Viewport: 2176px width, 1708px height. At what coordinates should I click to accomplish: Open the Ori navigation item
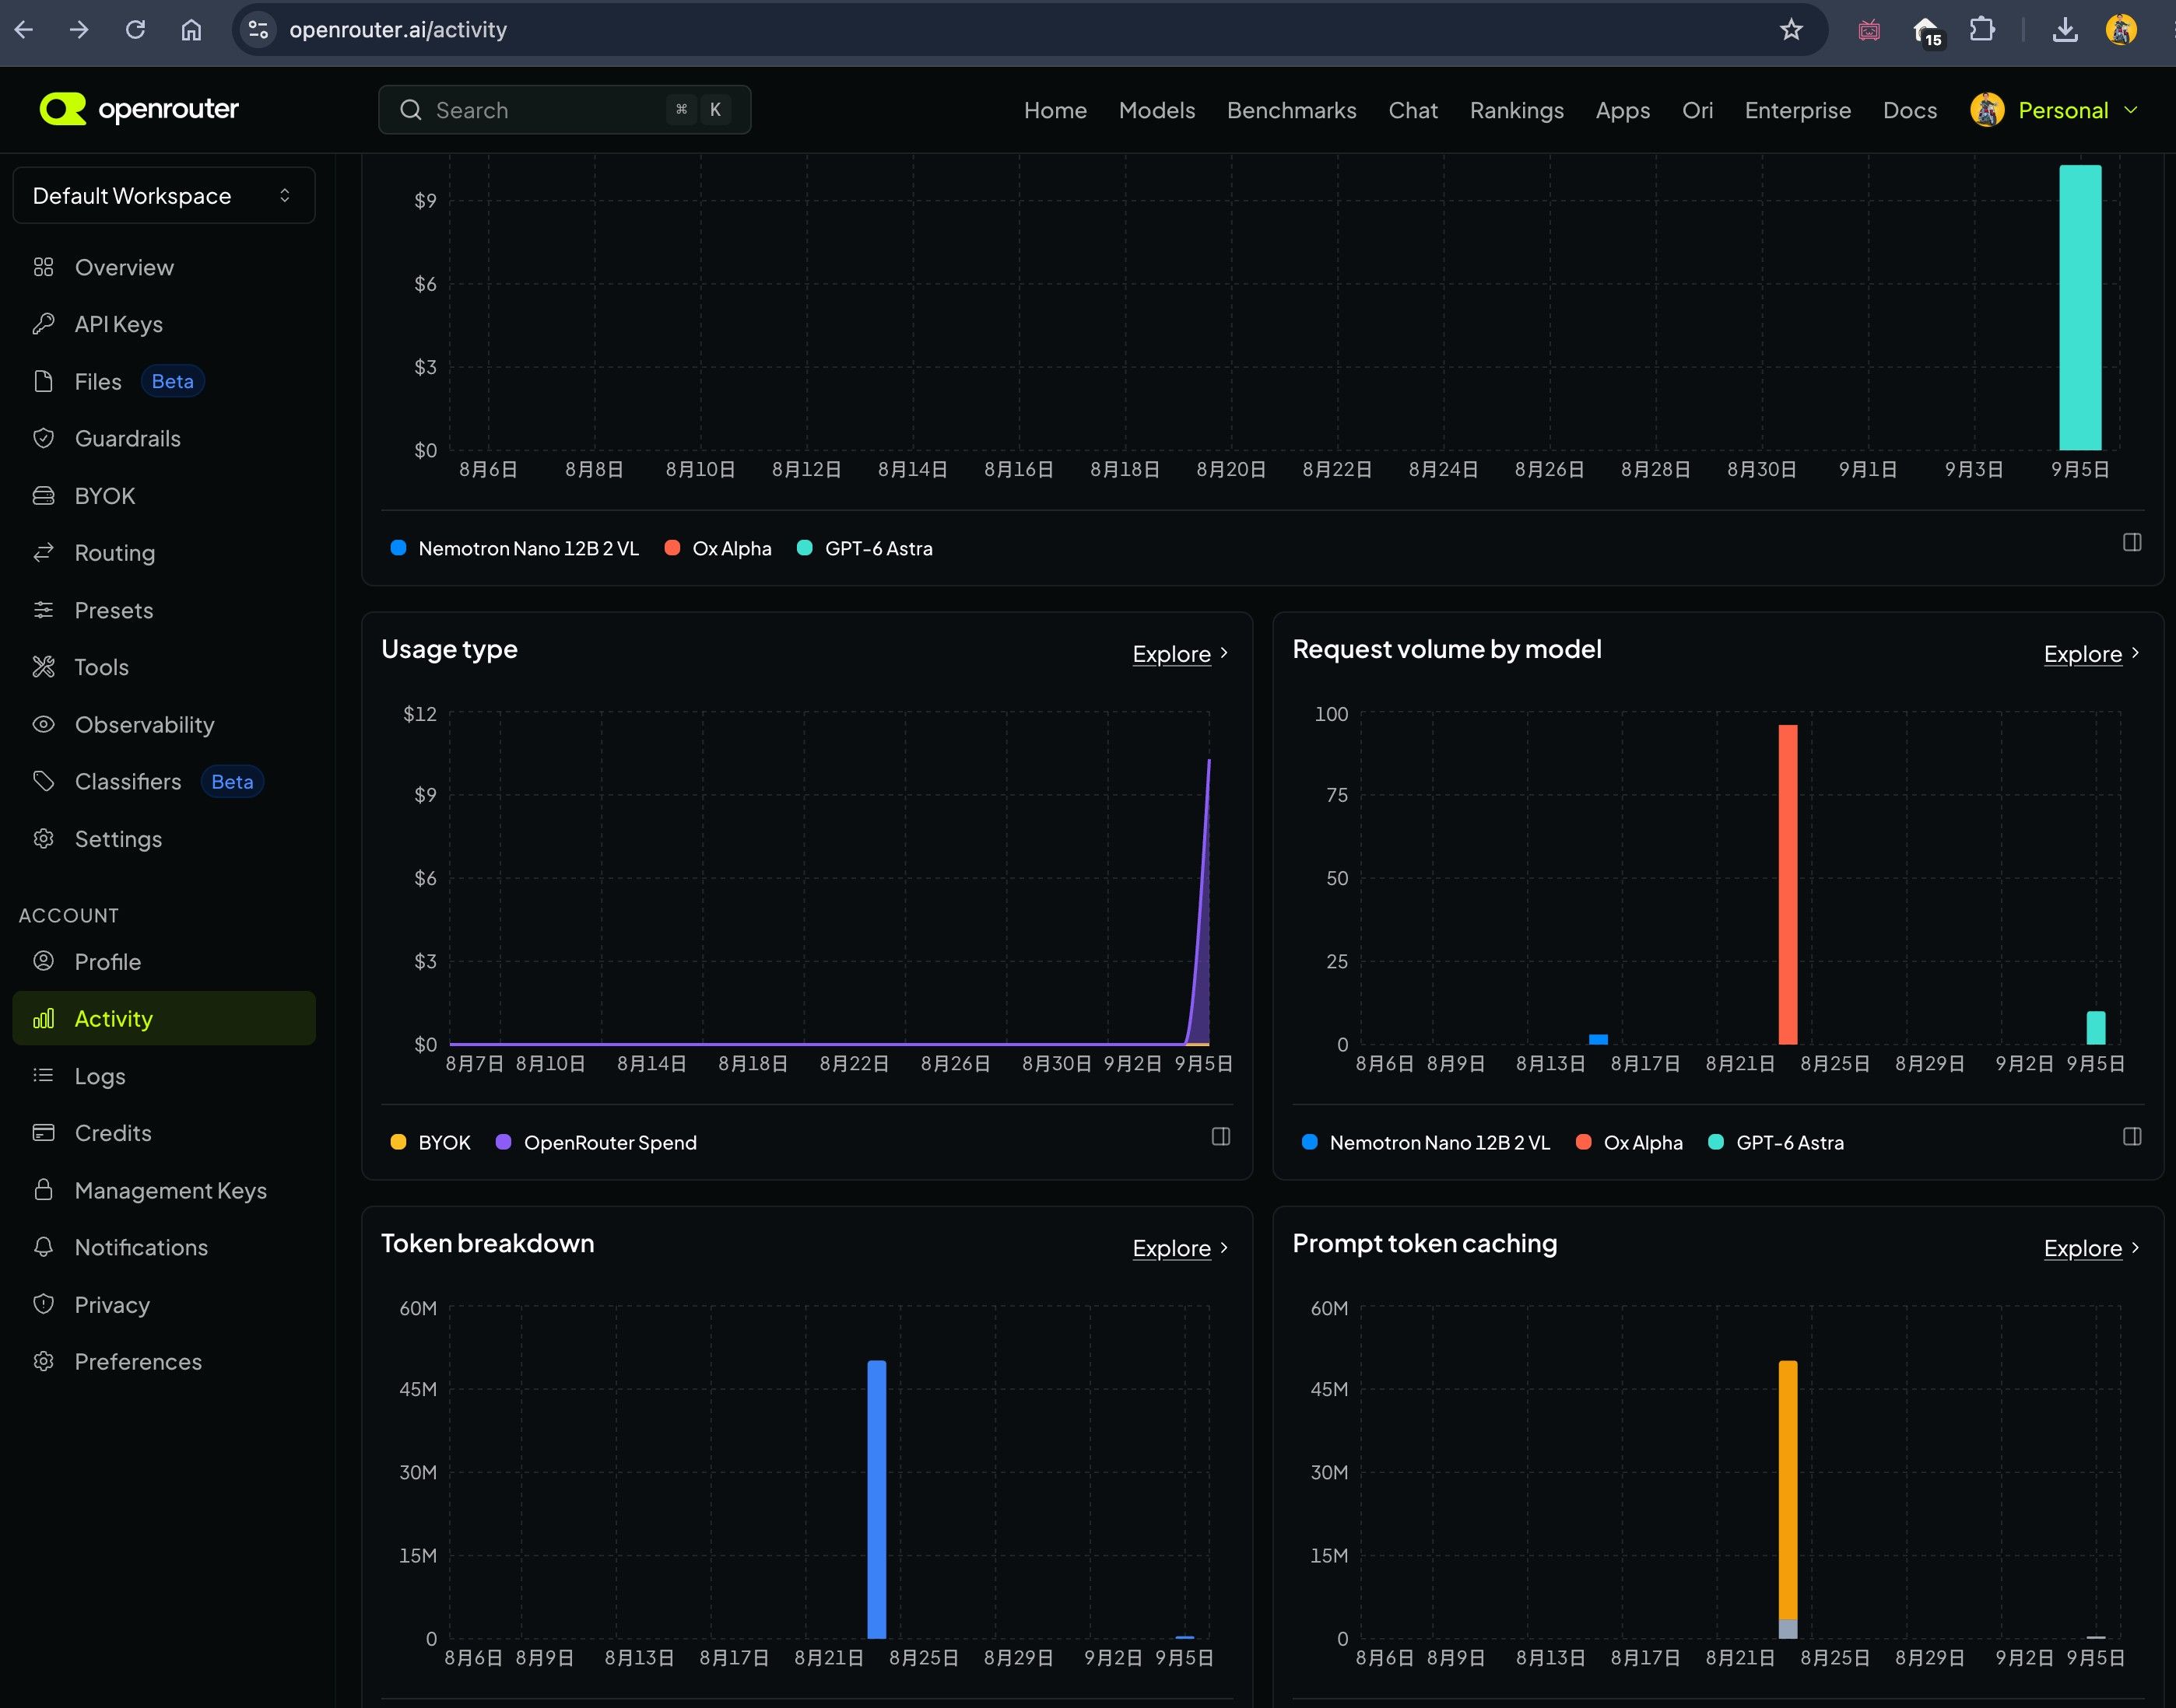click(x=1698, y=110)
